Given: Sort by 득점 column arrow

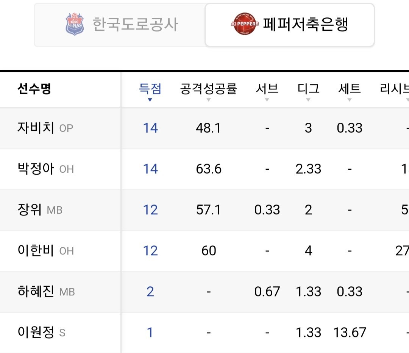Looking at the screenshot, I should [x=150, y=100].
